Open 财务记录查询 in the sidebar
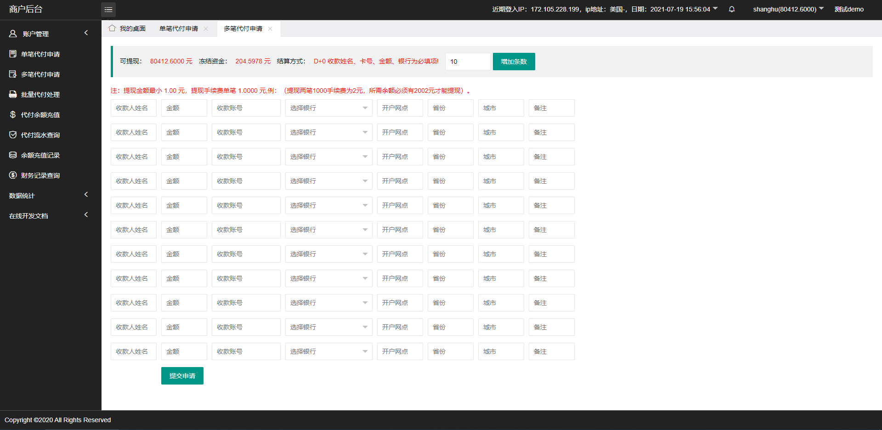Viewport: 882px width, 430px height. pyautogui.click(x=40, y=175)
